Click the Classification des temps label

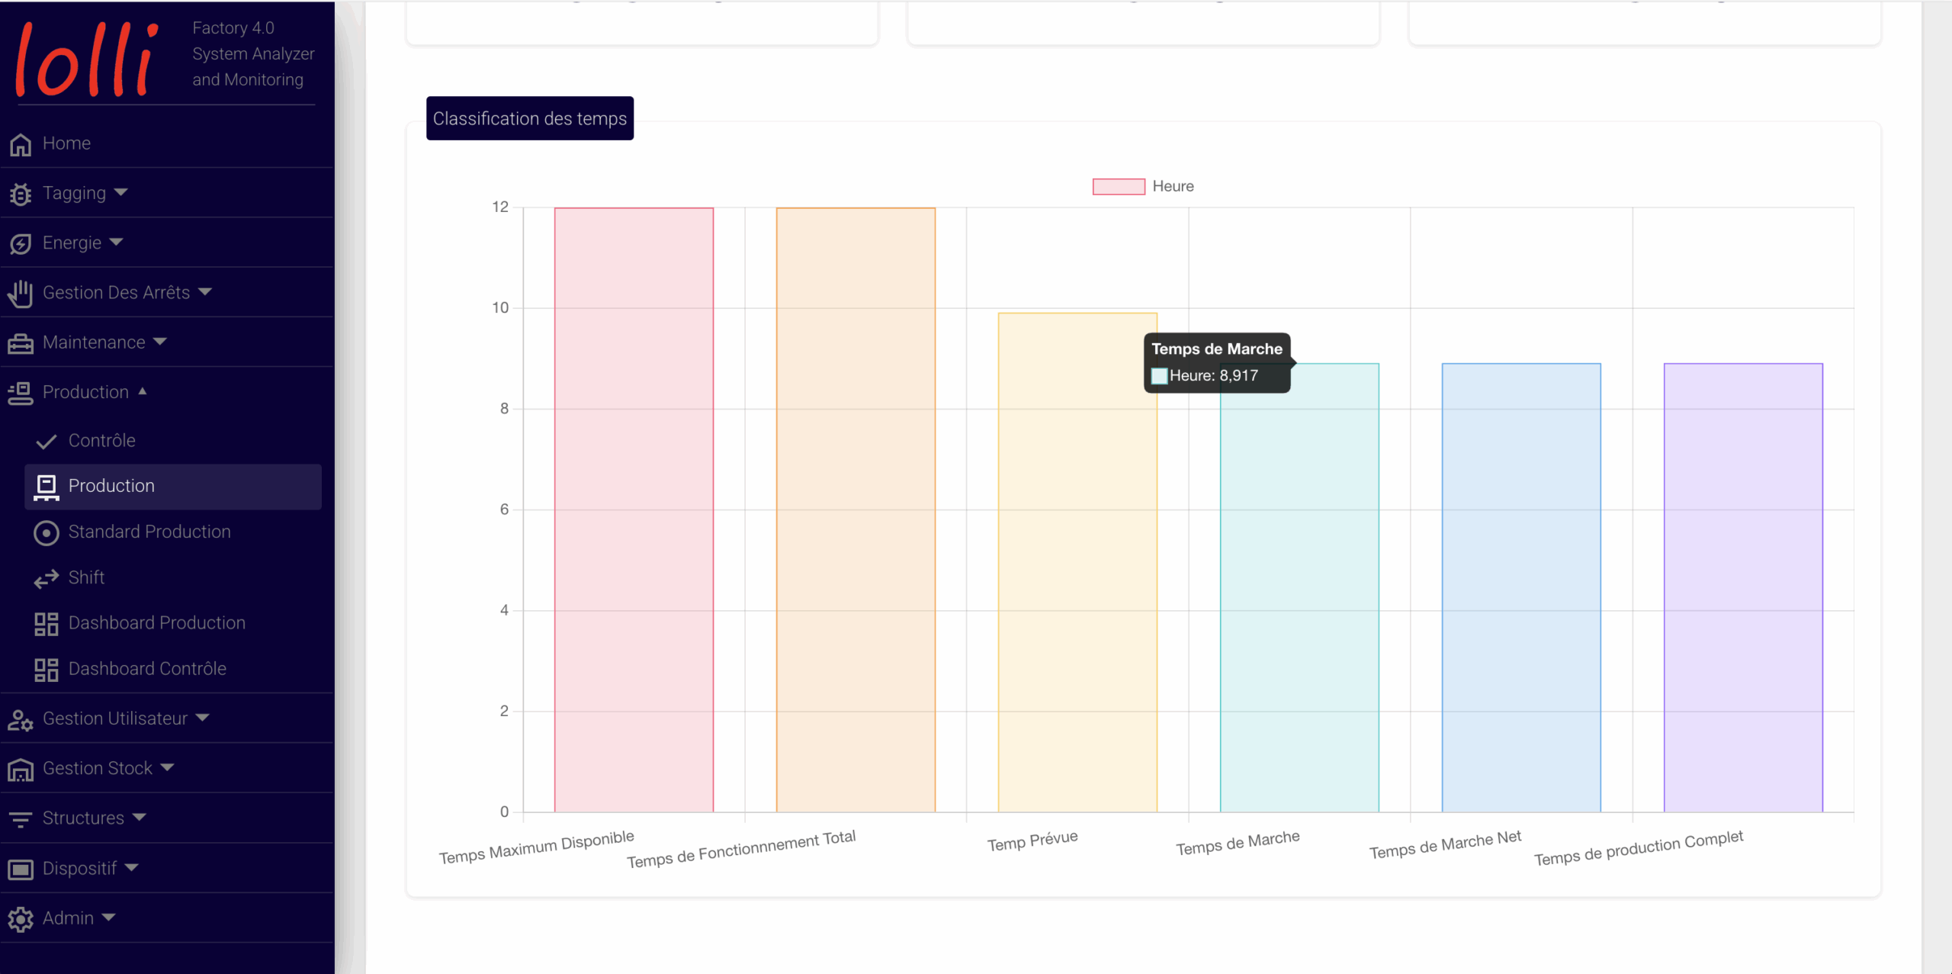(530, 119)
